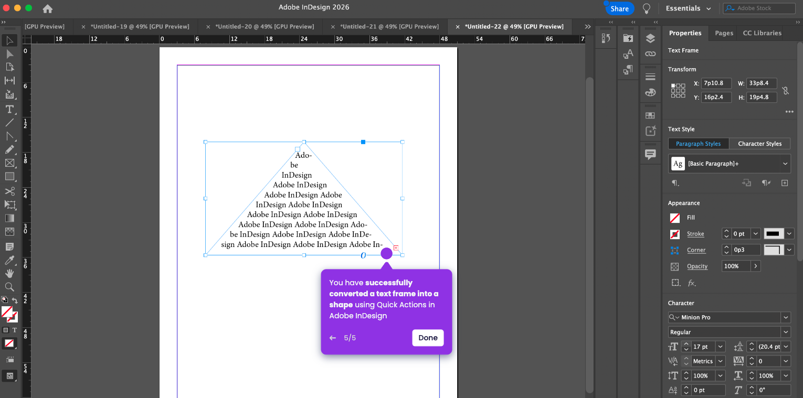The width and height of the screenshot is (803, 398).
Task: Swap fill and stroke colors arrow
Action: pyautogui.click(x=15, y=300)
